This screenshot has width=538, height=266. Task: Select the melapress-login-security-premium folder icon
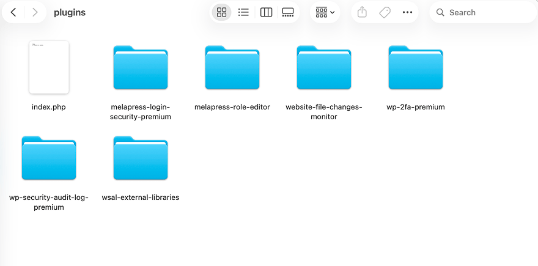pyautogui.click(x=141, y=67)
